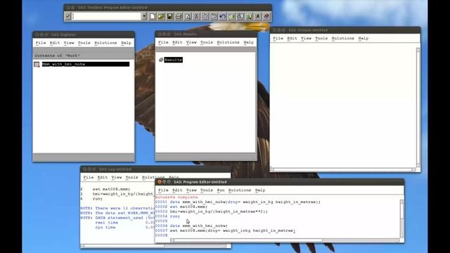Click the vertical scrollbar in SAS Output window
This screenshot has height=253, width=450.
[418, 108]
